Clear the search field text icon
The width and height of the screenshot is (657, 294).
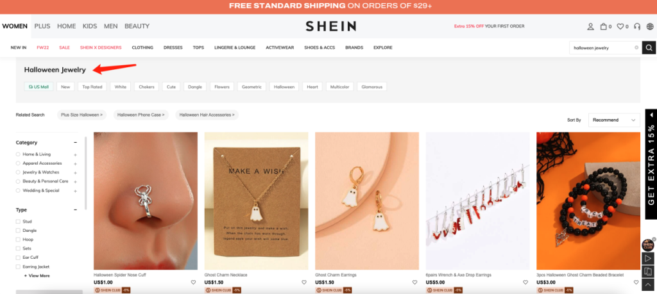coord(636,47)
